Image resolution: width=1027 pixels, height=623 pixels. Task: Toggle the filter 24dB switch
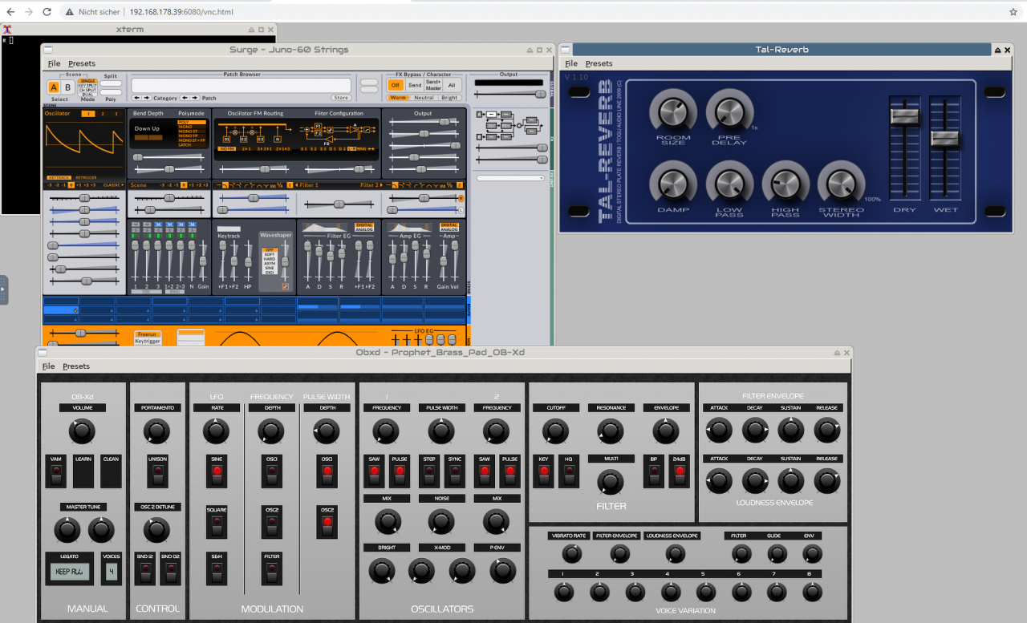point(679,475)
